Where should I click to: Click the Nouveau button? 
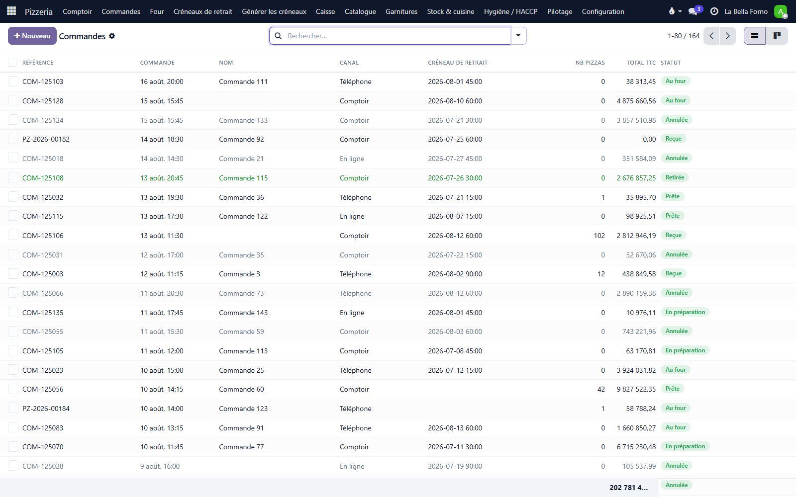pos(32,36)
